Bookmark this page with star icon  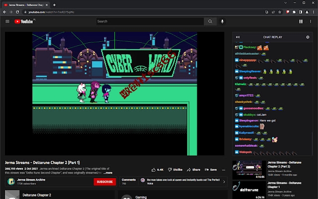pos(280,12)
